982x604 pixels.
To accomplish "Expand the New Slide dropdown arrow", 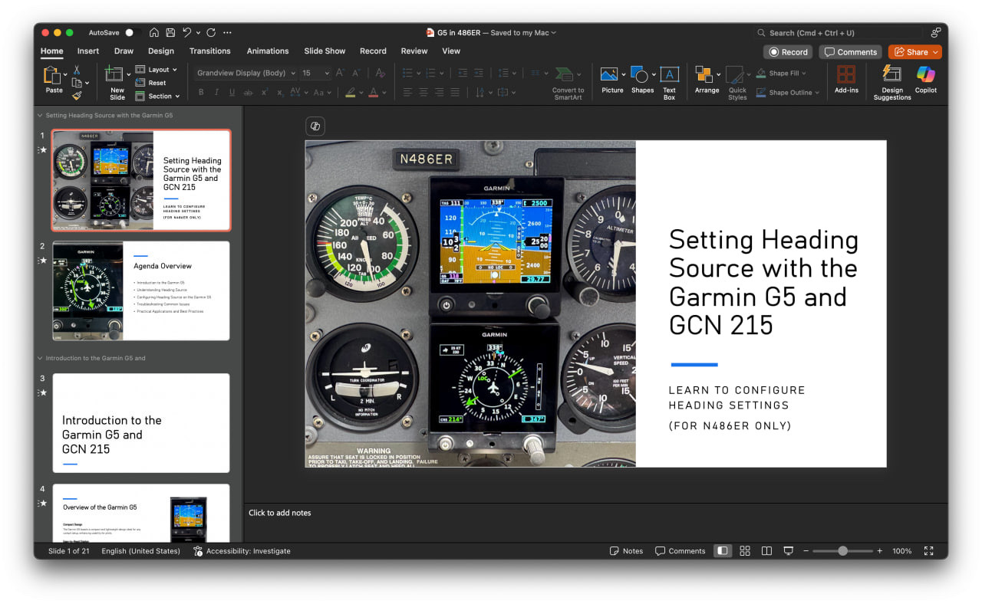I will [x=128, y=74].
